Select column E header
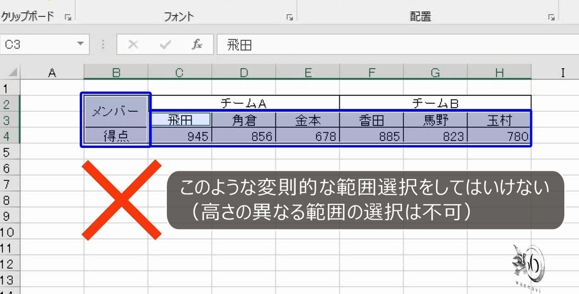This screenshot has height=294, width=579. click(308, 72)
